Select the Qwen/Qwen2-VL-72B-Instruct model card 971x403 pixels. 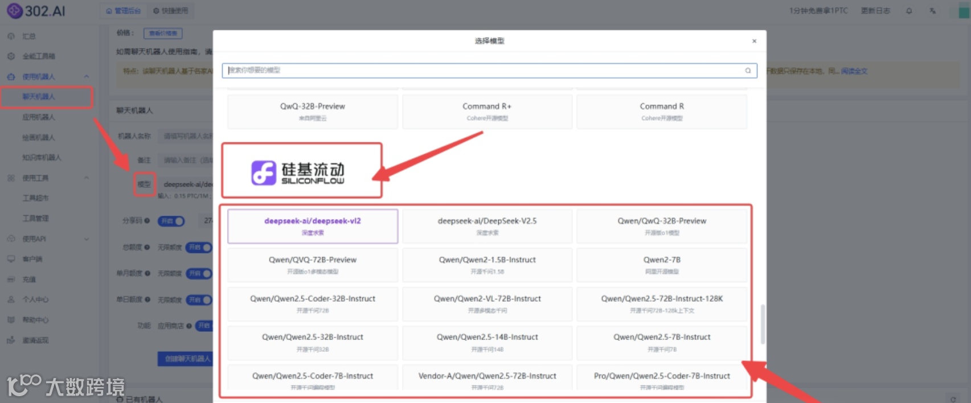487,304
